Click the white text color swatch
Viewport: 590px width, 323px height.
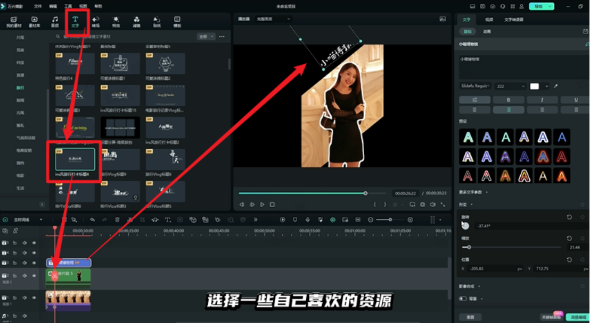click(534, 86)
